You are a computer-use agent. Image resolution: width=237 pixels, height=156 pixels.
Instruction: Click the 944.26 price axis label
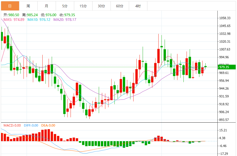pyautogui.click(x=224, y=88)
